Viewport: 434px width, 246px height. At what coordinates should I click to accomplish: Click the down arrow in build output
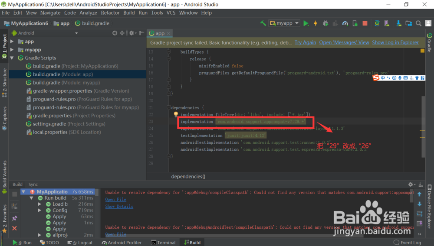[420, 204]
